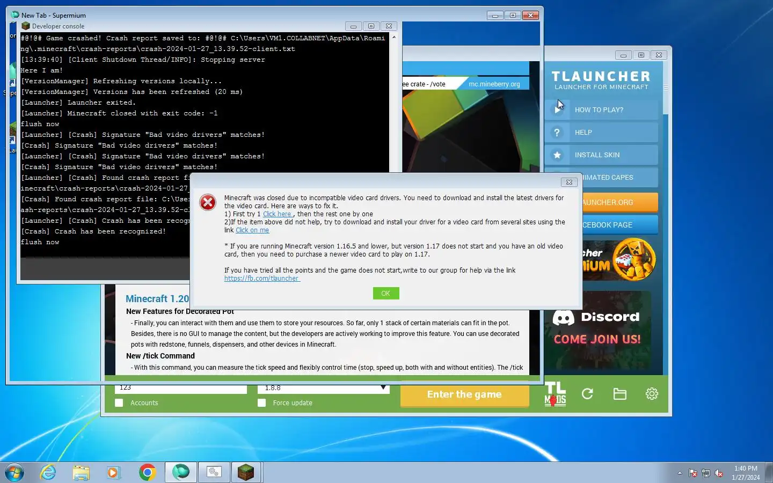Open the fb.com/tlauncher help link
The height and width of the screenshot is (483, 773).
[x=262, y=278]
